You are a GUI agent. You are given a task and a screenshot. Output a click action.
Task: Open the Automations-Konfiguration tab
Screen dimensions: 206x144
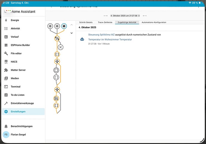coord(154,22)
